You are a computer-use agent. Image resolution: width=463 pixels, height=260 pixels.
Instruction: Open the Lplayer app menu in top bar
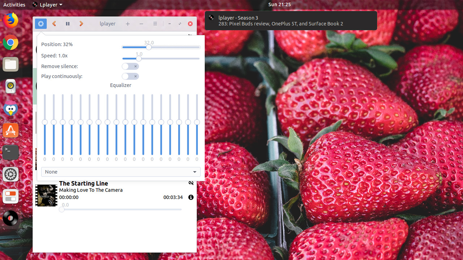(x=47, y=5)
